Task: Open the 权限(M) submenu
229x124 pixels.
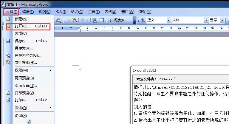Action: tap(33, 70)
